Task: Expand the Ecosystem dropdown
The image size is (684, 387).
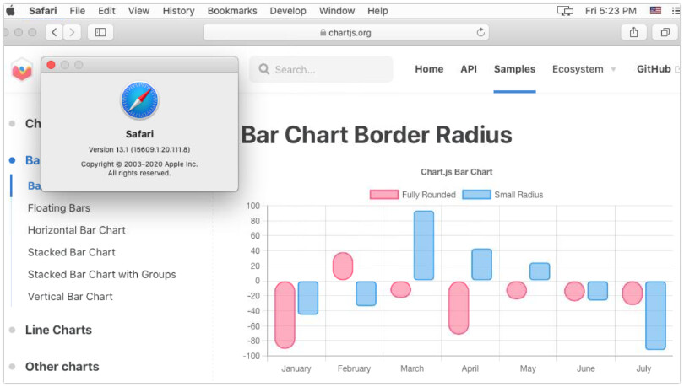Action: [584, 69]
